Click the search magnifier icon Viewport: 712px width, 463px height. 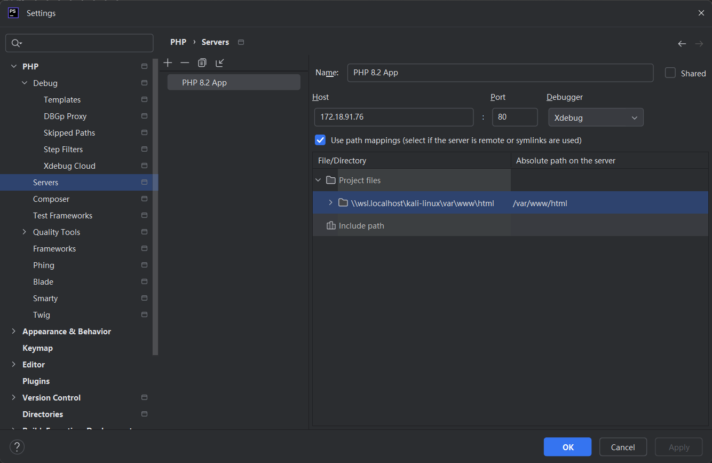[17, 43]
